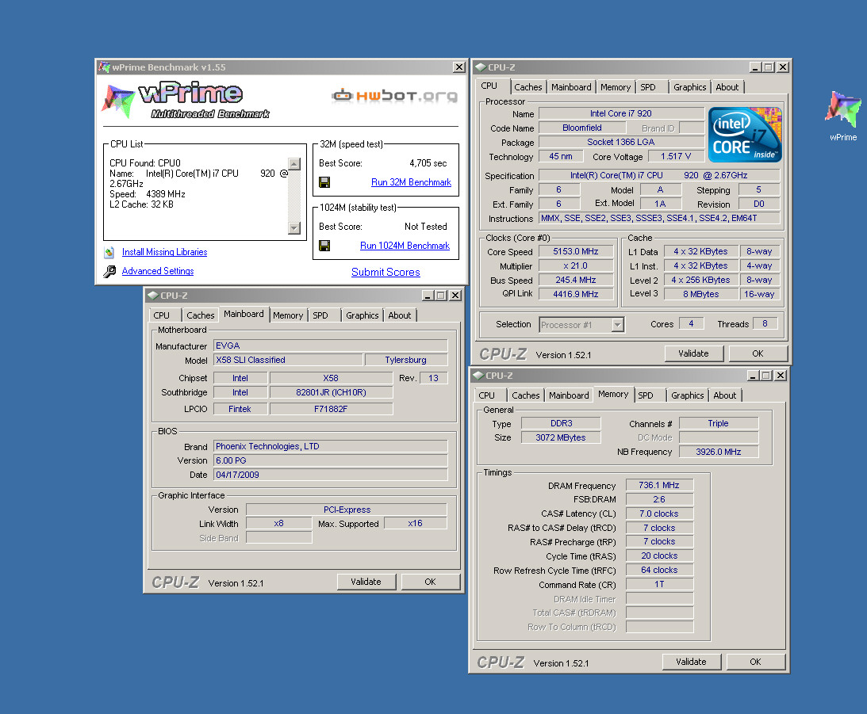Click Validate in the Memory window
867x714 pixels.
(x=691, y=662)
